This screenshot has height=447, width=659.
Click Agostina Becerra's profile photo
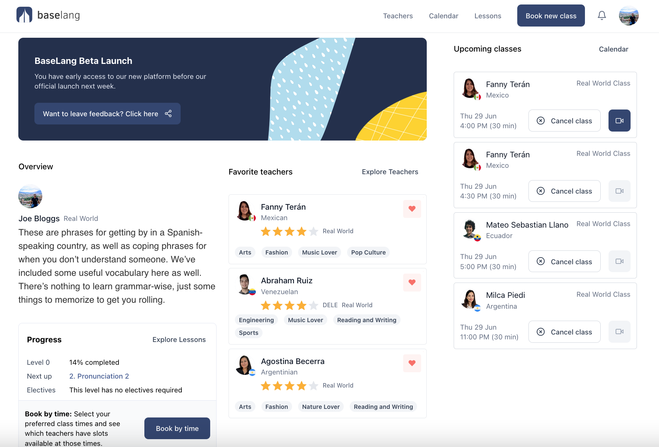(245, 365)
